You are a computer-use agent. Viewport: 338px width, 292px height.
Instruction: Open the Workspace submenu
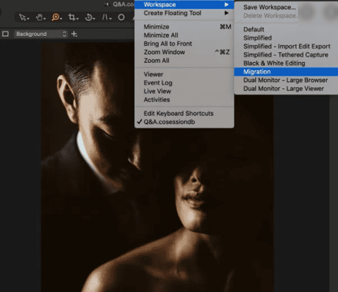184,5
